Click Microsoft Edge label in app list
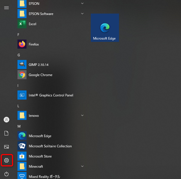181x179 pixels. point(40,136)
